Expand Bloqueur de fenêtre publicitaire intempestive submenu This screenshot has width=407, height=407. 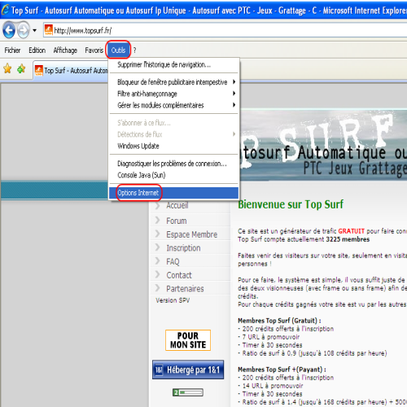173,82
